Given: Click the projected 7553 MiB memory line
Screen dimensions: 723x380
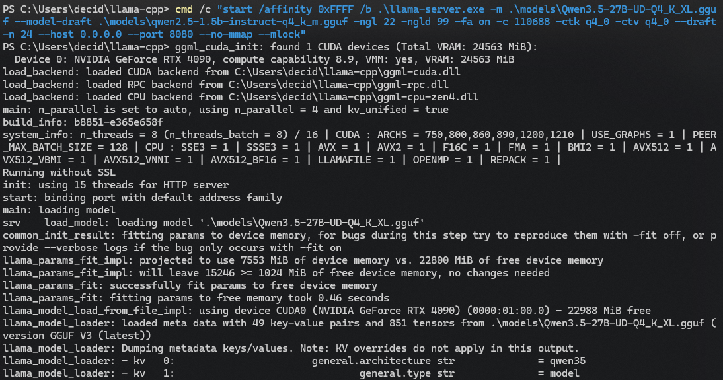Looking at the screenshot, I should pos(303,260).
